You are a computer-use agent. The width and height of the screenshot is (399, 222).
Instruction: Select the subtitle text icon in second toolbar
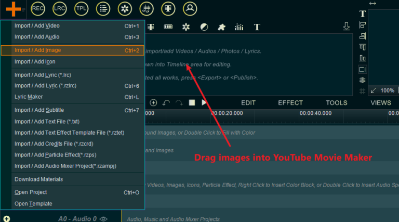(x=151, y=27)
